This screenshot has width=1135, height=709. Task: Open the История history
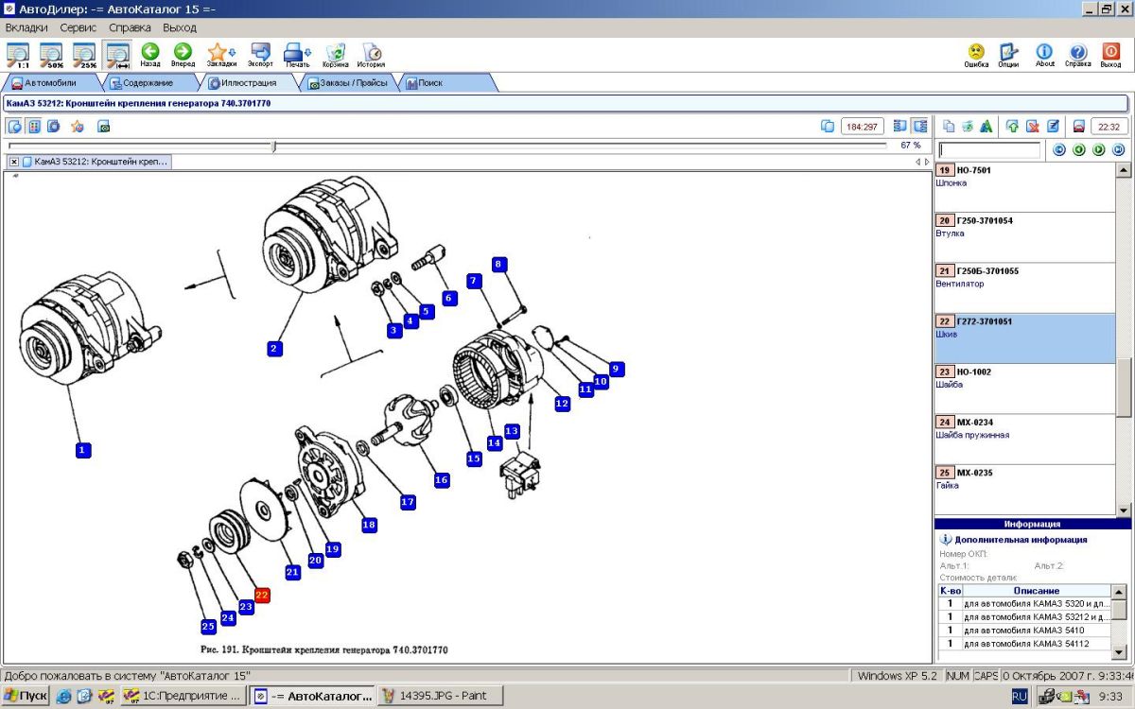tap(371, 56)
